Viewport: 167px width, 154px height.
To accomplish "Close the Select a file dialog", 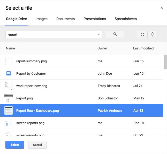I will click(x=162, y=8).
